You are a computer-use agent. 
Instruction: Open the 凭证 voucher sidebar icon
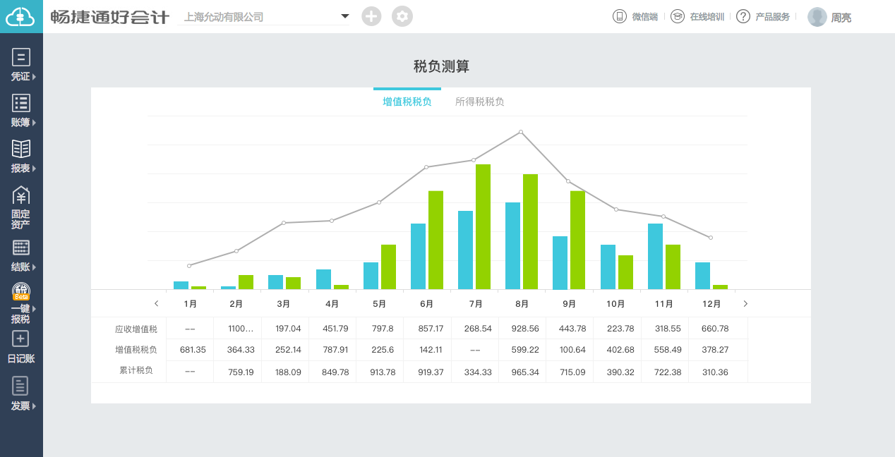[x=21, y=57]
